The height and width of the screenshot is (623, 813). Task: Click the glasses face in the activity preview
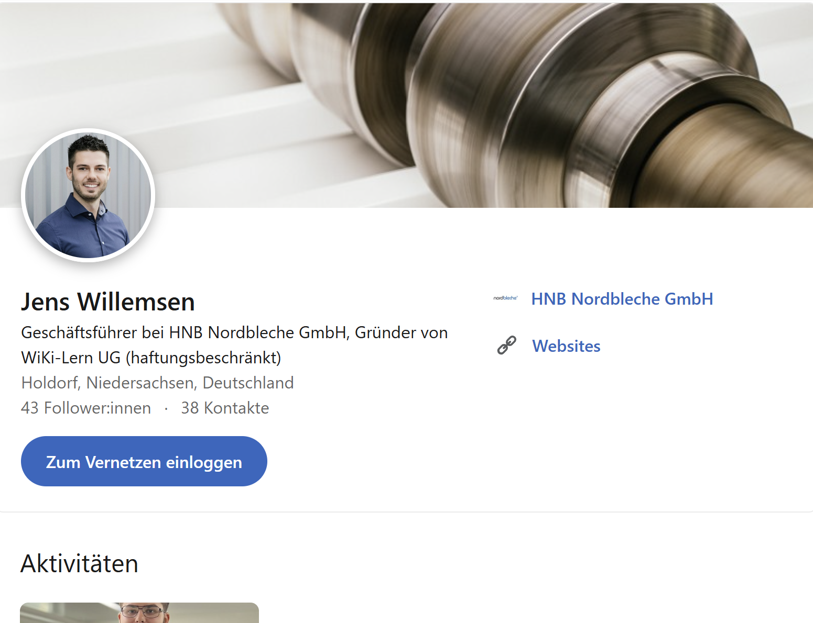[x=143, y=611]
